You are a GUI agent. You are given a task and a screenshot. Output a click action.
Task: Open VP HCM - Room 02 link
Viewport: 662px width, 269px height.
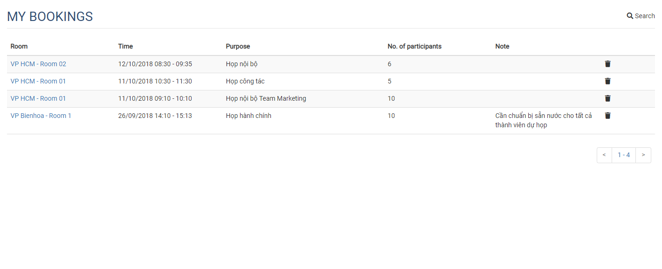[38, 64]
